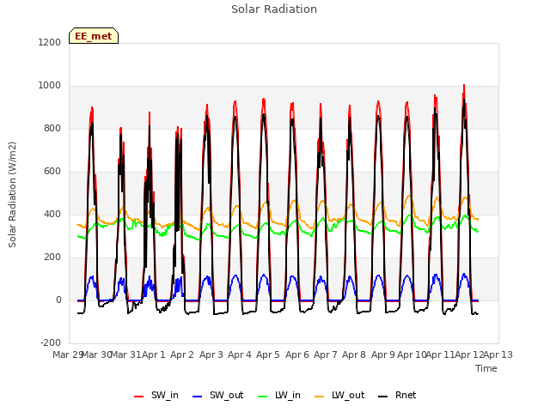Click the blue SW_out legend swatch
Image resolution: width=550 pixels, height=412 pixels.
pyautogui.click(x=198, y=397)
